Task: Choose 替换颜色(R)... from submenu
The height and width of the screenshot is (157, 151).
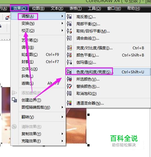Action: [x=108, y=86]
